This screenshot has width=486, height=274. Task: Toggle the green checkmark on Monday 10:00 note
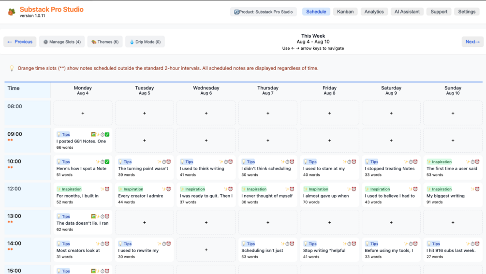[x=107, y=162]
